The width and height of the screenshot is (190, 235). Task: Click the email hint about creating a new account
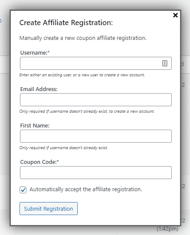[x=87, y=111]
